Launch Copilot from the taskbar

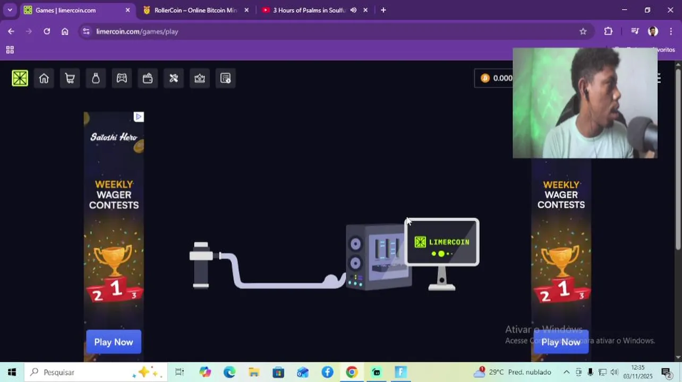point(205,372)
